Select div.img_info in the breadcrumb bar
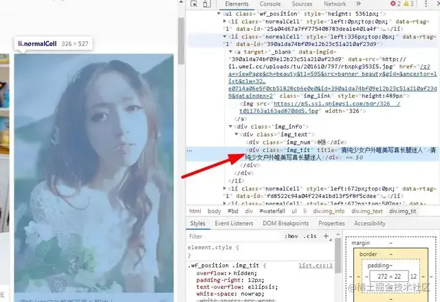Image resolution: width=440 pixels, height=302 pixels. pyautogui.click(x=329, y=211)
